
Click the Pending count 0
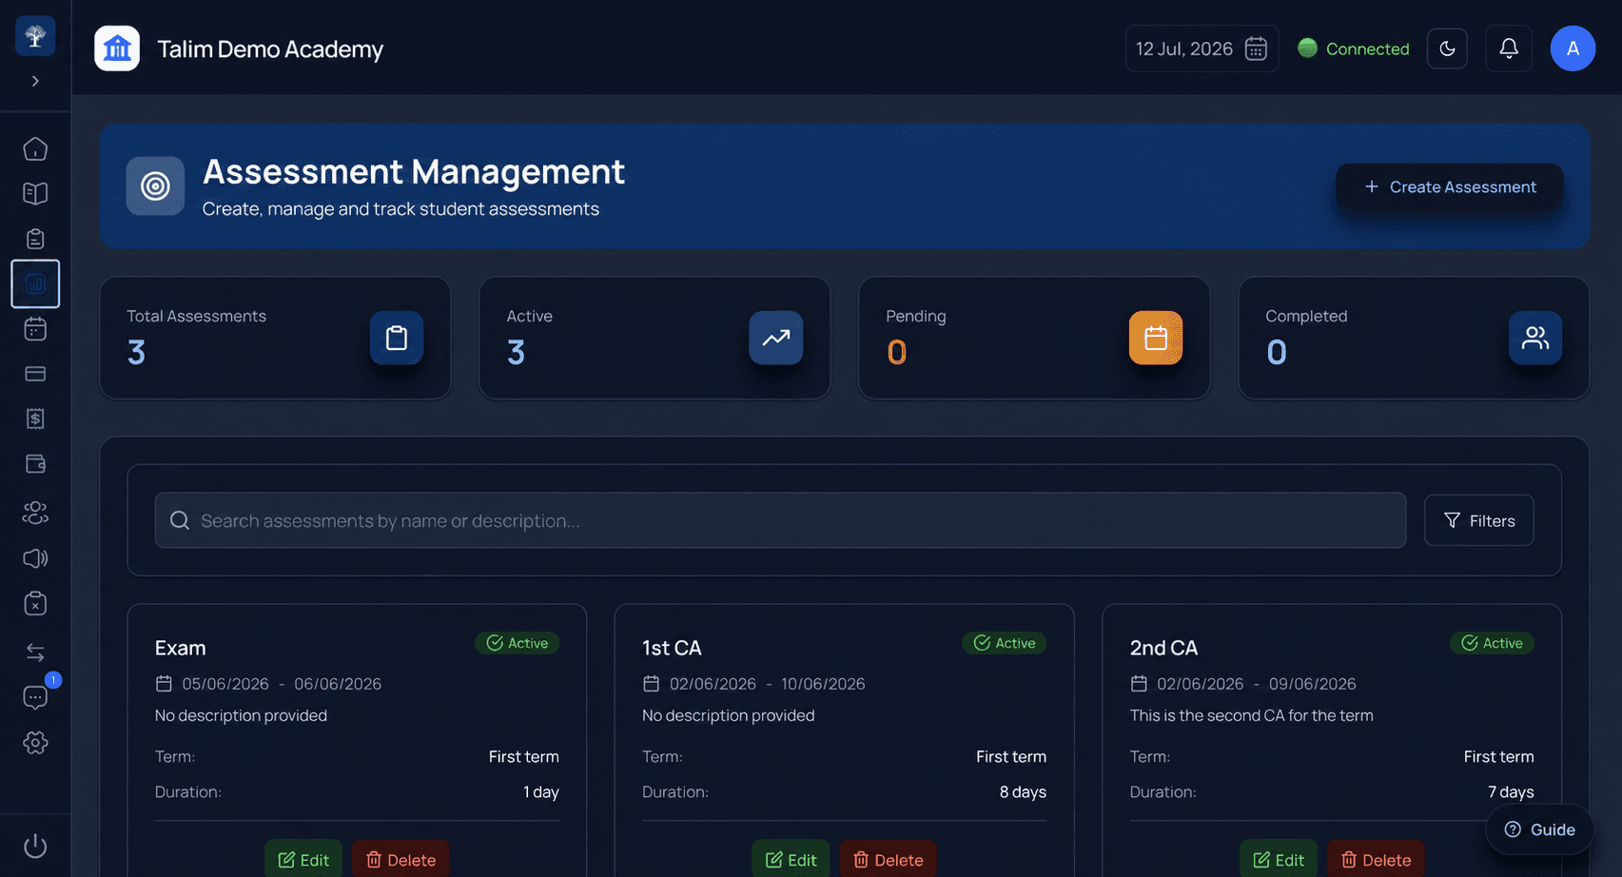[897, 353]
